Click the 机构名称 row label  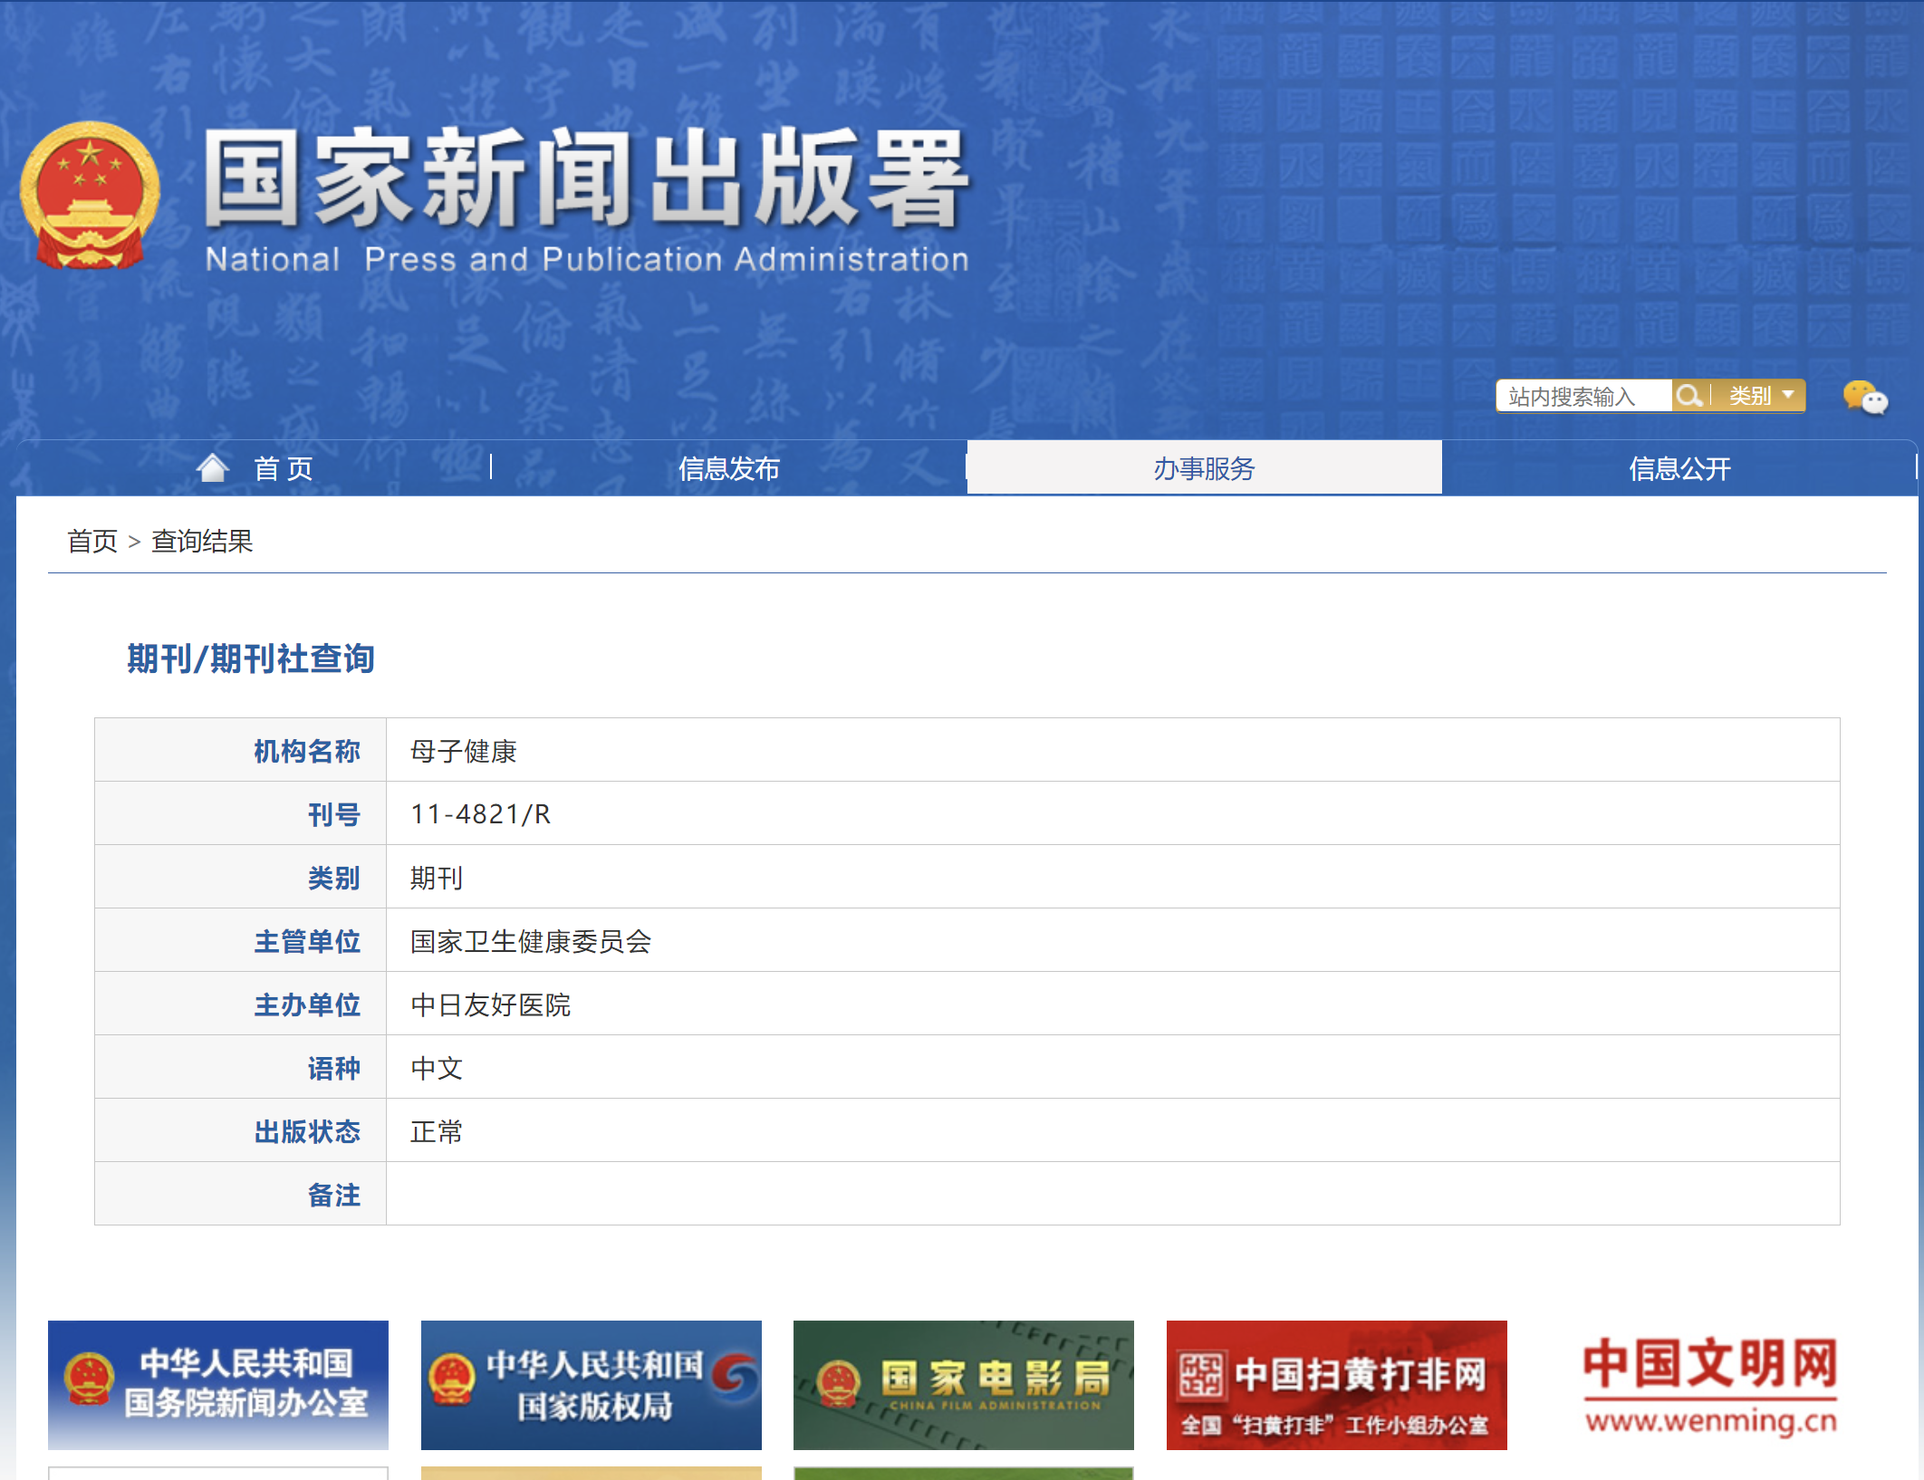(307, 751)
